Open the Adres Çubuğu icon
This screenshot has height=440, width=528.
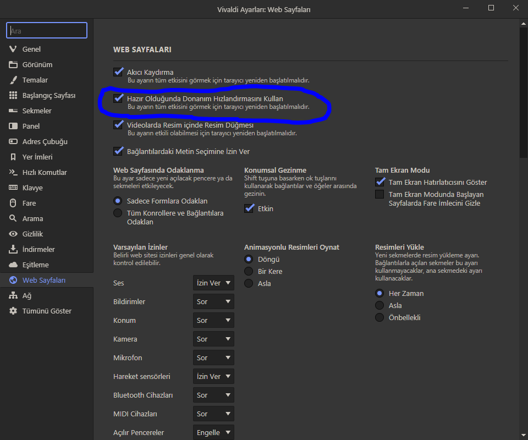pyautogui.click(x=13, y=141)
